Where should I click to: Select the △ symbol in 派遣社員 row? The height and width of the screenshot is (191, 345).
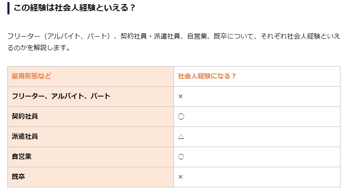click(x=181, y=137)
